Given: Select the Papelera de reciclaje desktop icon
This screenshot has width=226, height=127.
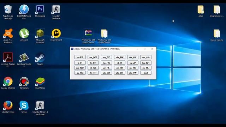Looking at the screenshot, I should [8, 12].
